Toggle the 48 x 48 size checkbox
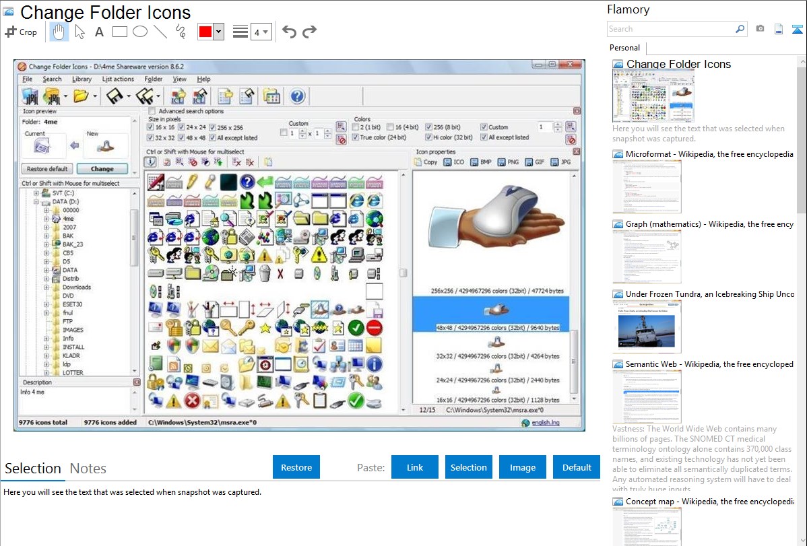The height and width of the screenshot is (546, 807). click(181, 137)
